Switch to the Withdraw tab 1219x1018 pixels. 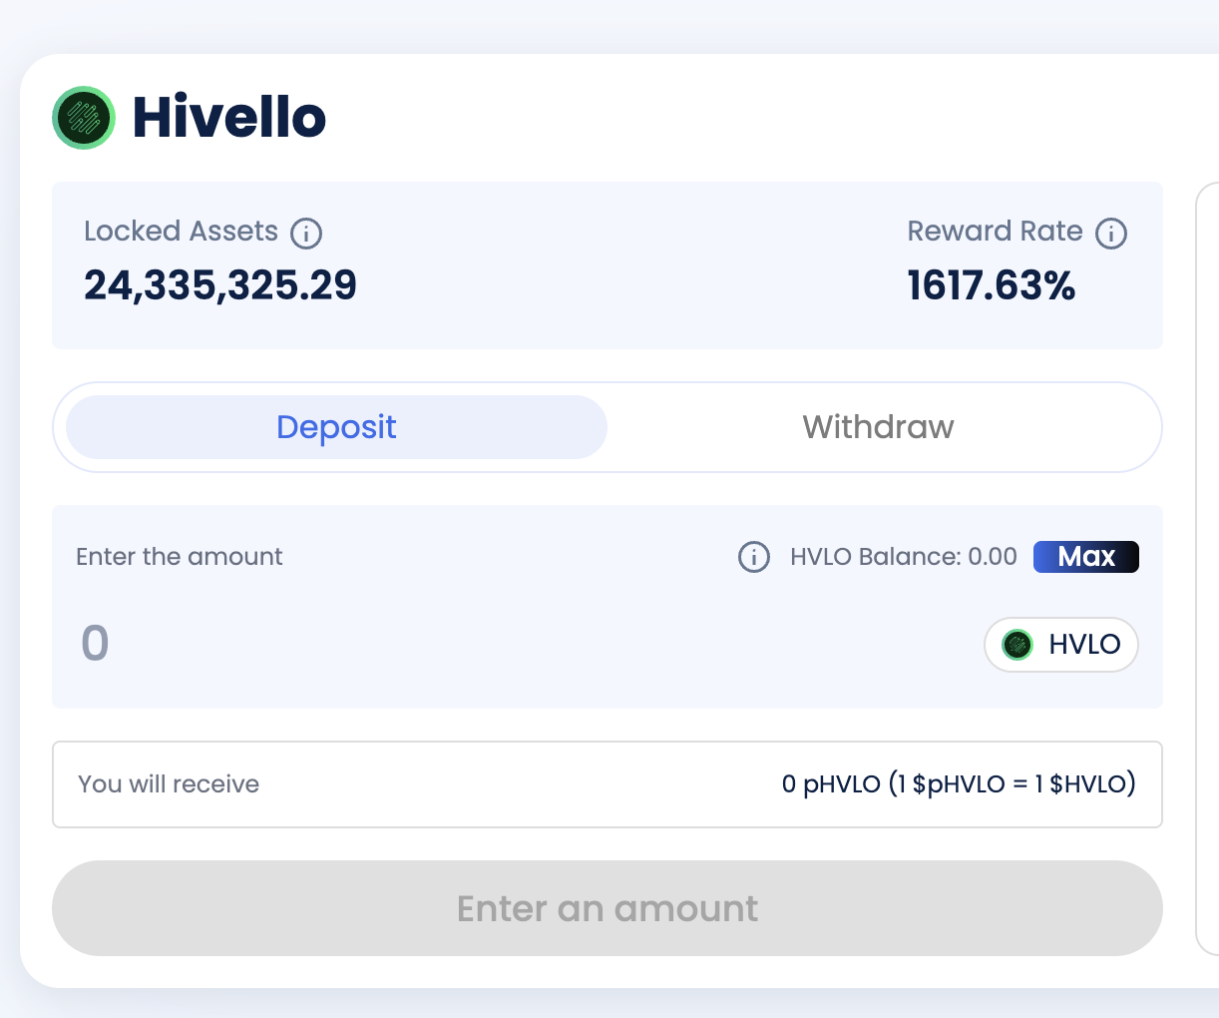[x=878, y=427]
